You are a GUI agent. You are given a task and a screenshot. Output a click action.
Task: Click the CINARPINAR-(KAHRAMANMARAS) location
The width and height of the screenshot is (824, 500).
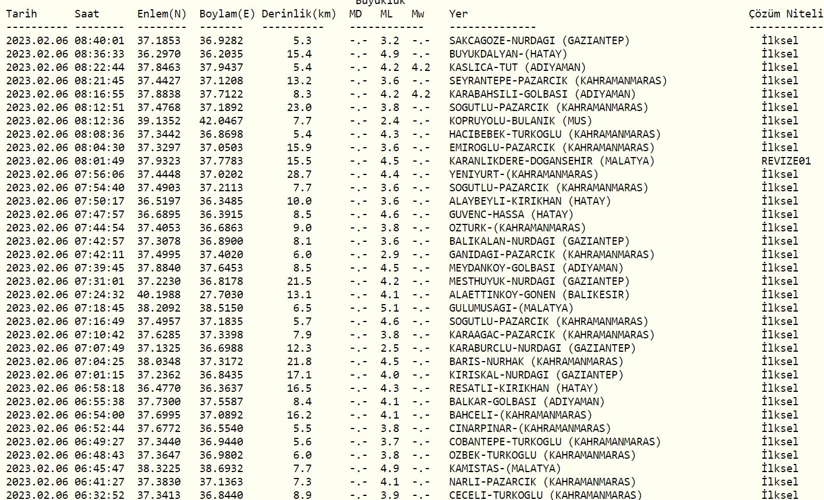[x=530, y=428]
